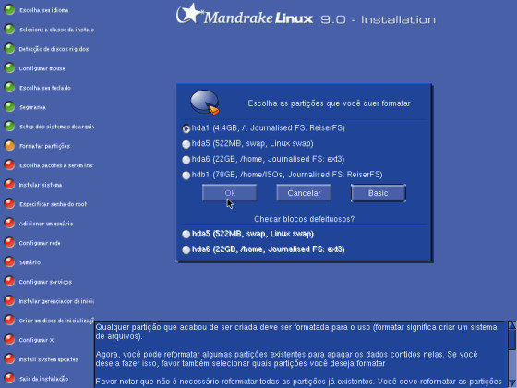Click the help panel scrollbar up arrow

[512, 325]
